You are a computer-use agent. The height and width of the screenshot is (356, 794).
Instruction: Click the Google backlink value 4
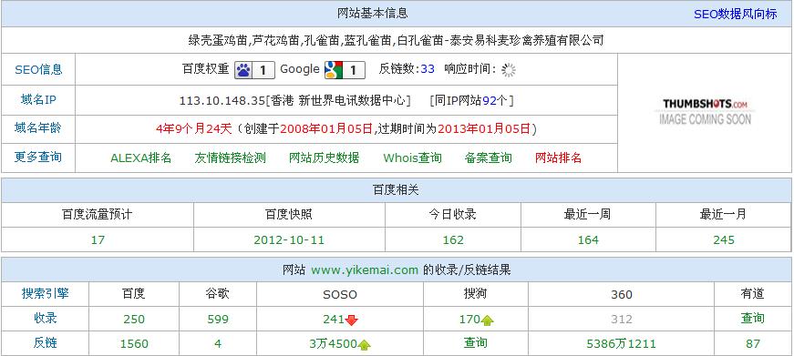pyautogui.click(x=218, y=344)
